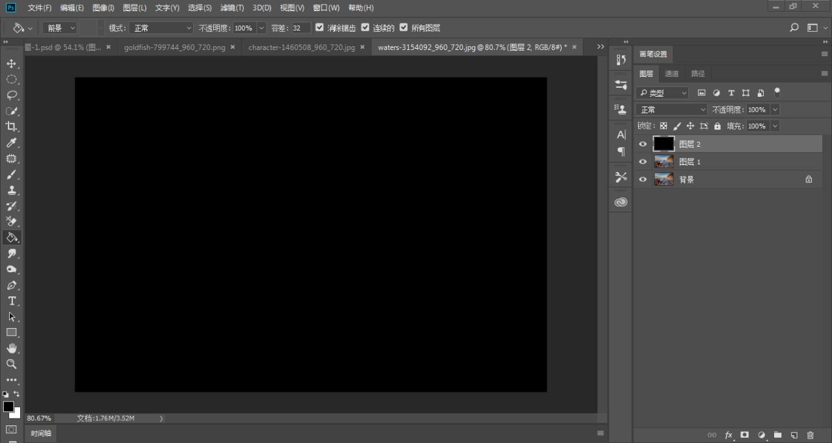Create a new group folder
832x443 pixels.
click(x=777, y=435)
